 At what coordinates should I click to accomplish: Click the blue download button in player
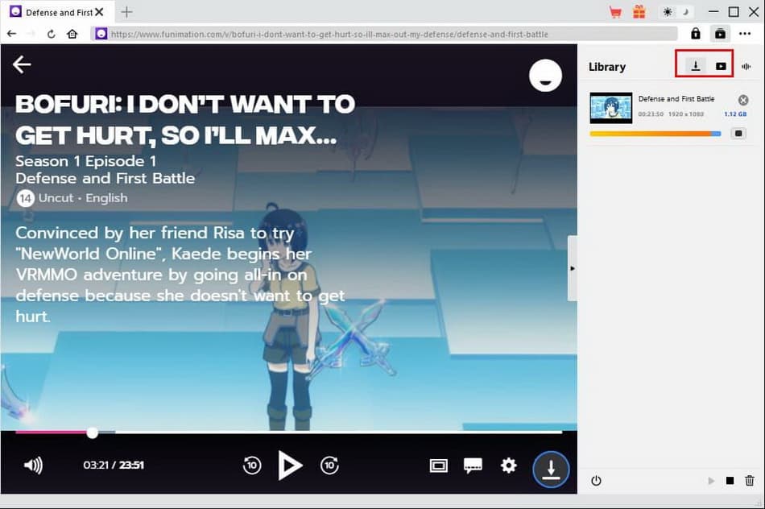pyautogui.click(x=551, y=467)
